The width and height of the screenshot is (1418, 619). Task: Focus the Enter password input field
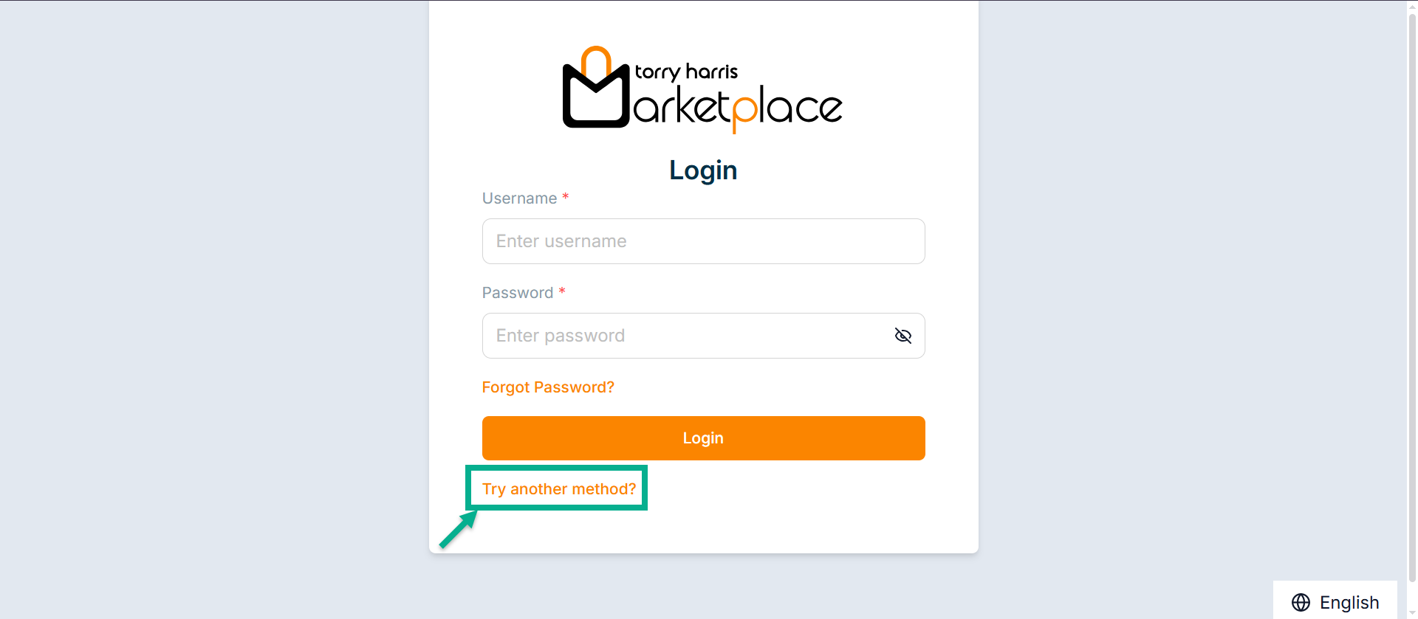(687, 336)
